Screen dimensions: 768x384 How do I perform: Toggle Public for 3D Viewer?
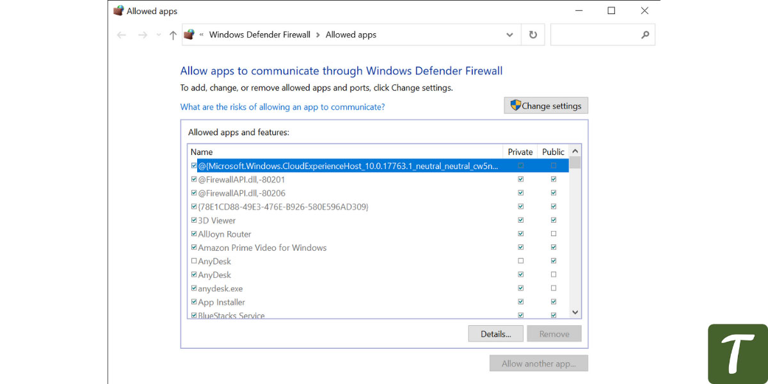coord(554,220)
